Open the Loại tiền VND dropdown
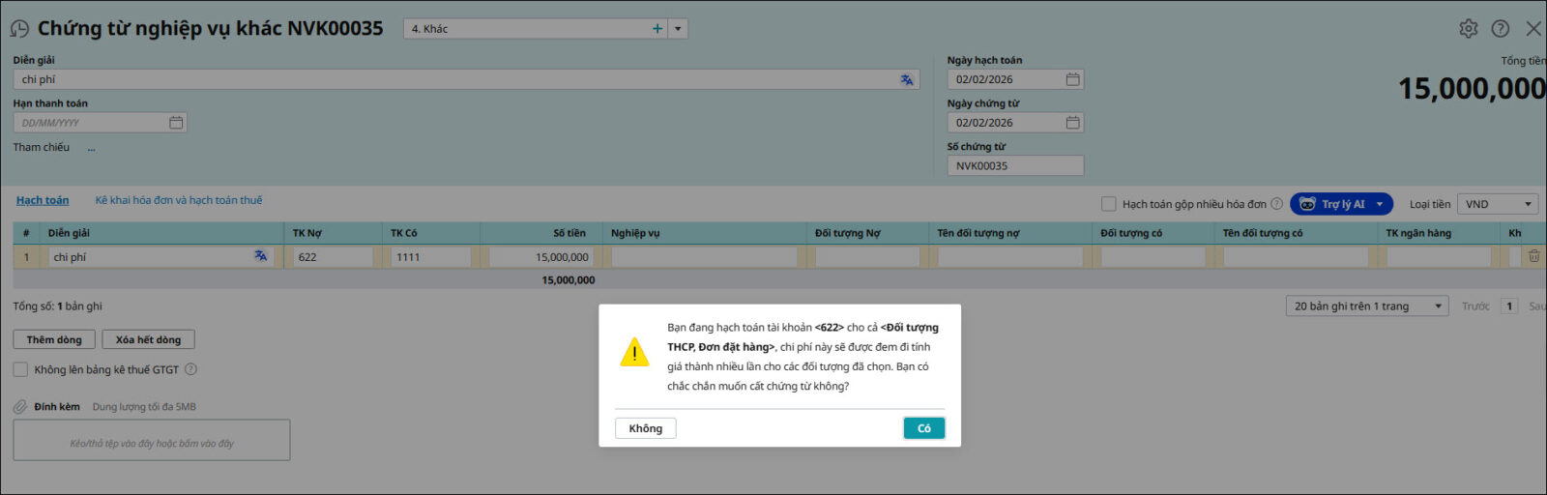The image size is (1547, 495). coord(1497,204)
